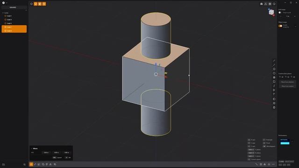The height and width of the screenshot is (168, 299).
Task: Click the Place from selection button
Action: [287, 82]
